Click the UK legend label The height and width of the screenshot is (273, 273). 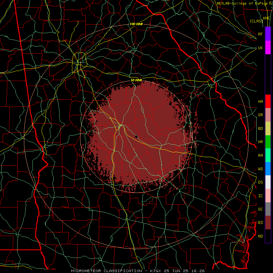pyautogui.click(x=261, y=48)
